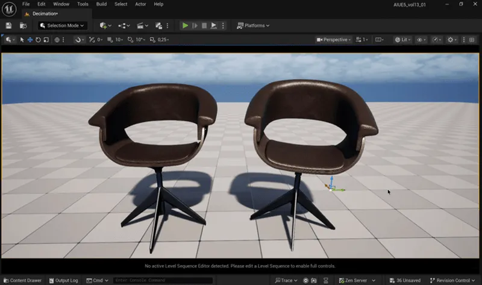Select the Rotate transform tool
The height and width of the screenshot is (285, 482).
(x=39, y=40)
